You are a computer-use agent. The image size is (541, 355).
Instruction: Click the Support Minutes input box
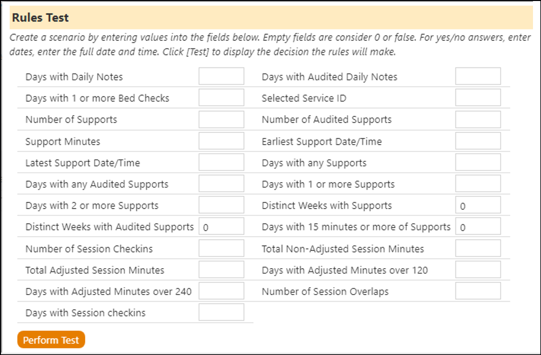click(x=221, y=141)
